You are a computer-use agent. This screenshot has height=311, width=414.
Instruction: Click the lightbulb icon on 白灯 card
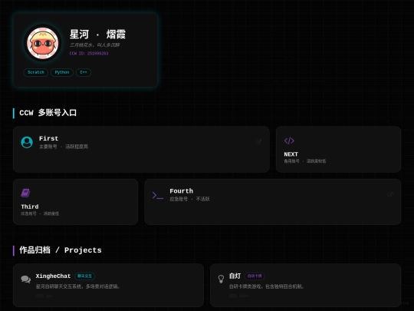221,279
